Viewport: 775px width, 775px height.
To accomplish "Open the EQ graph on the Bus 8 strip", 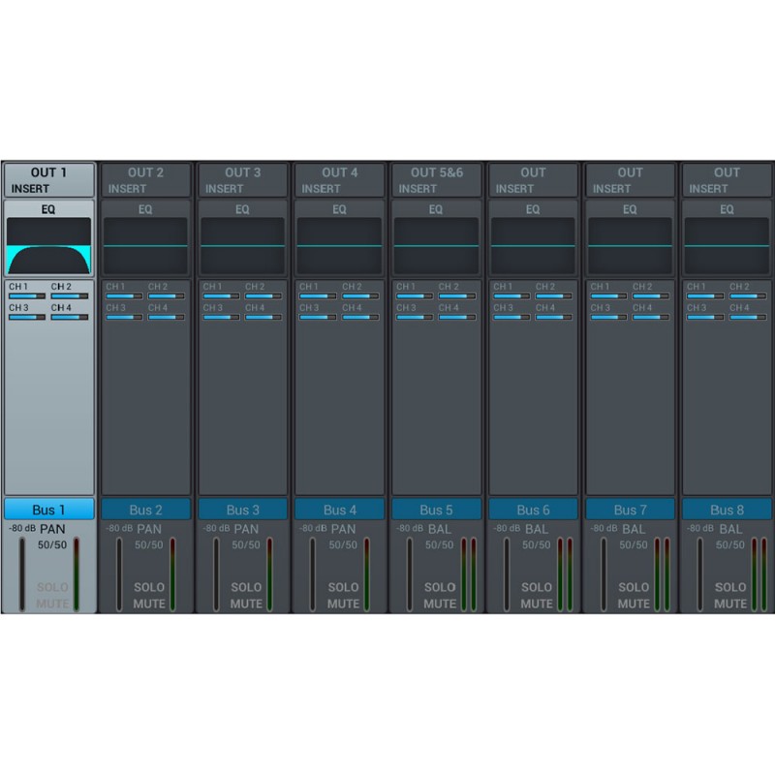I will [727, 245].
